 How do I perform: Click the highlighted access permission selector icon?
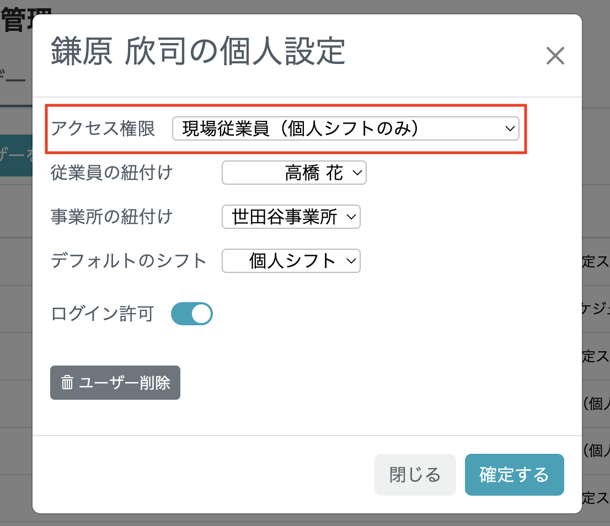click(510, 128)
